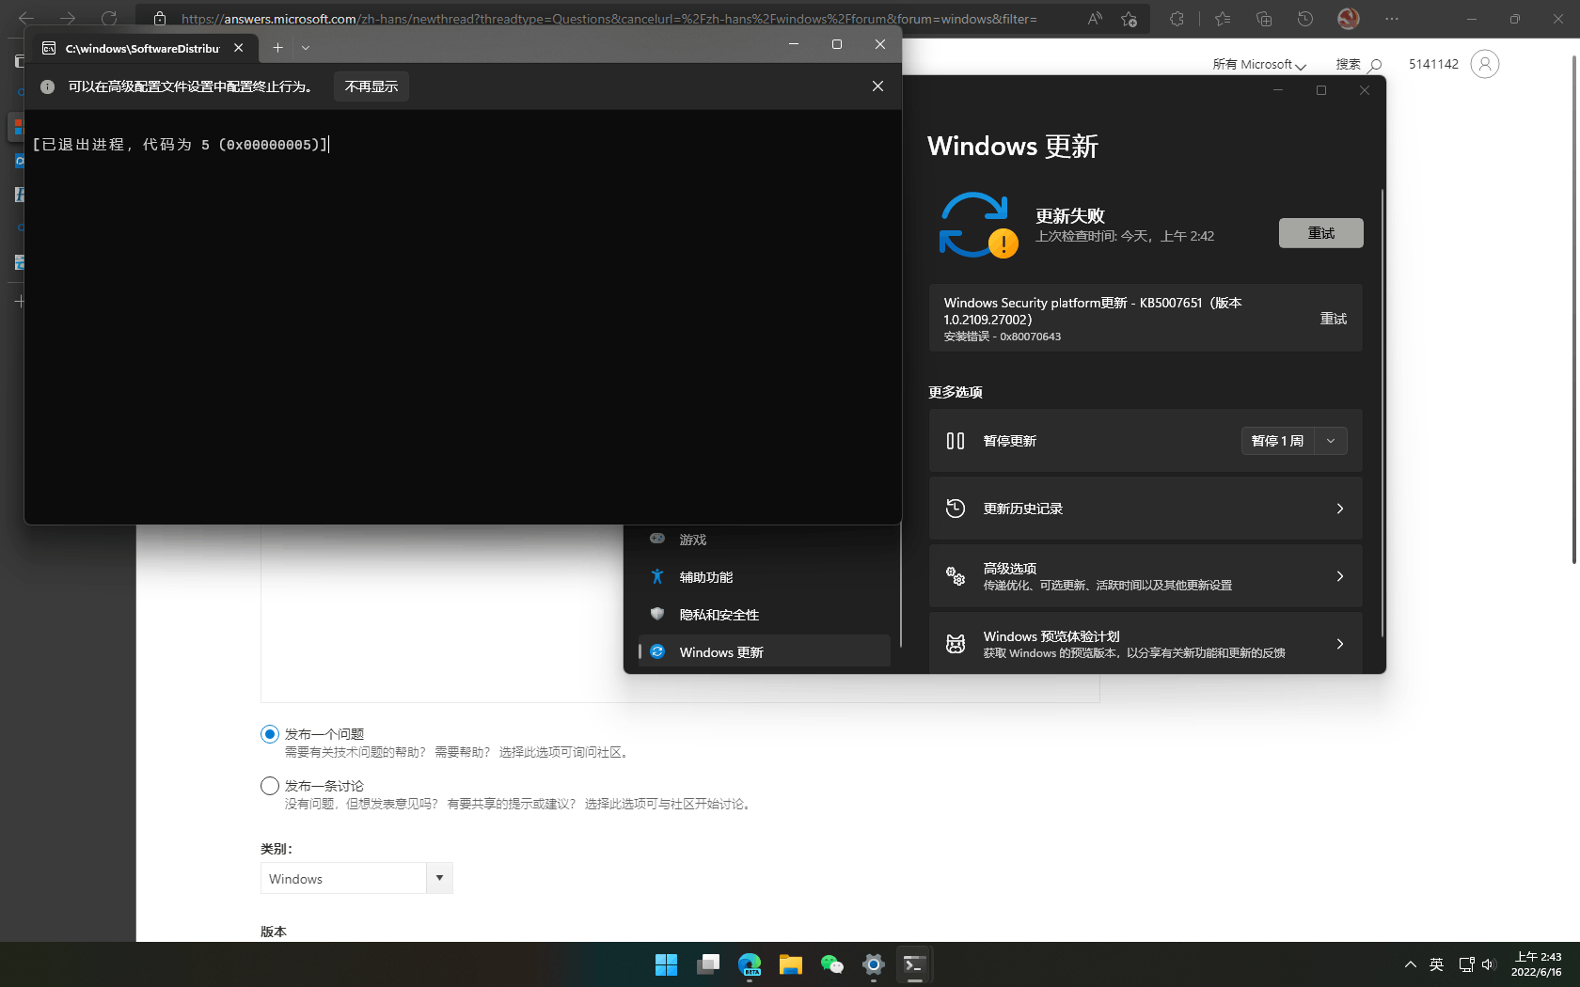Select 游戏 in Settings sidebar

[x=765, y=540]
